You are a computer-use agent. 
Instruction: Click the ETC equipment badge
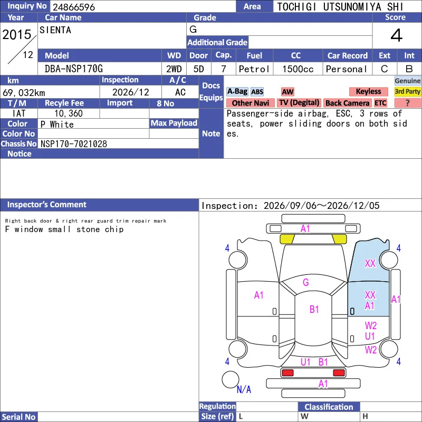click(380, 103)
